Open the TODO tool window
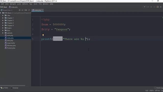The image size is (163, 92). pos(4,88)
